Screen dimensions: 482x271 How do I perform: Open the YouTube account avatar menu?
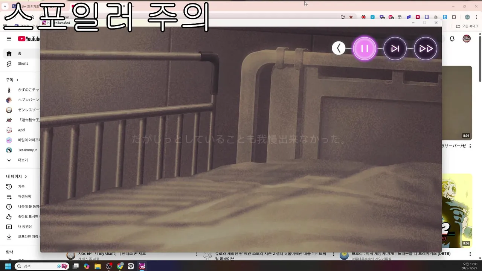point(467,39)
